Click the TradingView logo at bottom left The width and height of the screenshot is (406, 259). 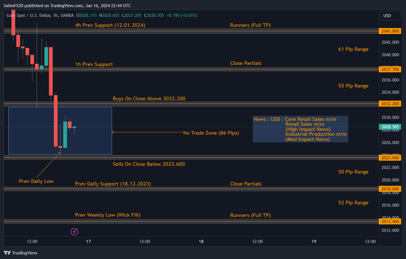[x=21, y=253]
